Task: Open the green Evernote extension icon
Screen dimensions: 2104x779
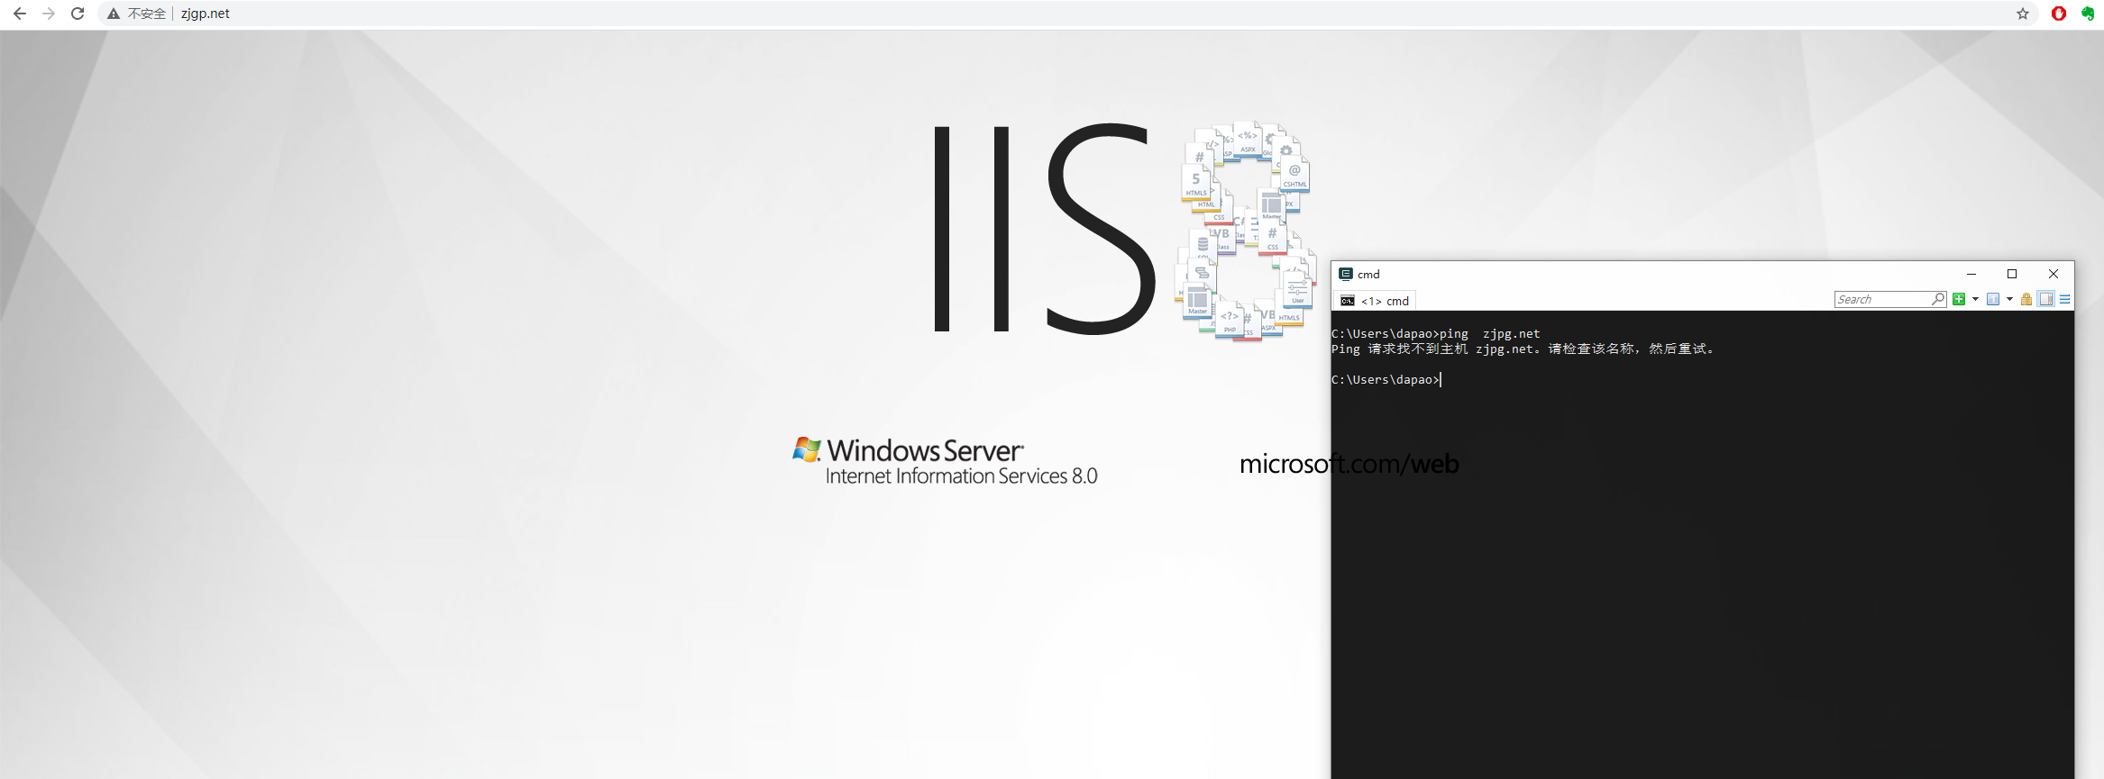Action: [x=2088, y=14]
